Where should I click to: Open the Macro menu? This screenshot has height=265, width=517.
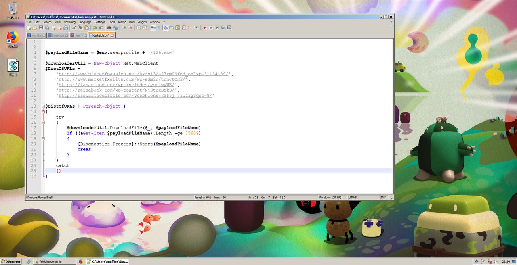122,22
